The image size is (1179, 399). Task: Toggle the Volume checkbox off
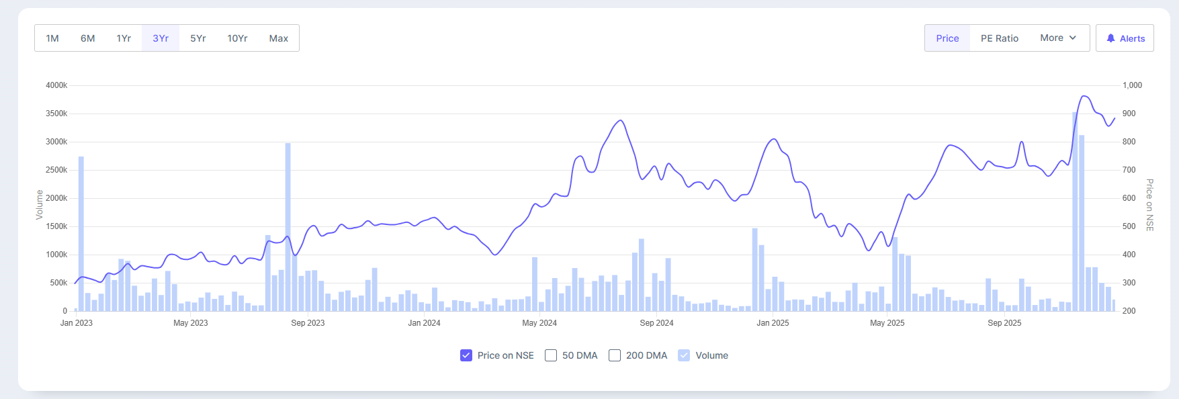[684, 355]
